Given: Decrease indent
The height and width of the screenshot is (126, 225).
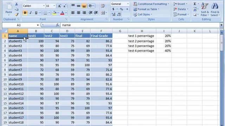Looking at the screenshot, I should [x=90, y=13].
